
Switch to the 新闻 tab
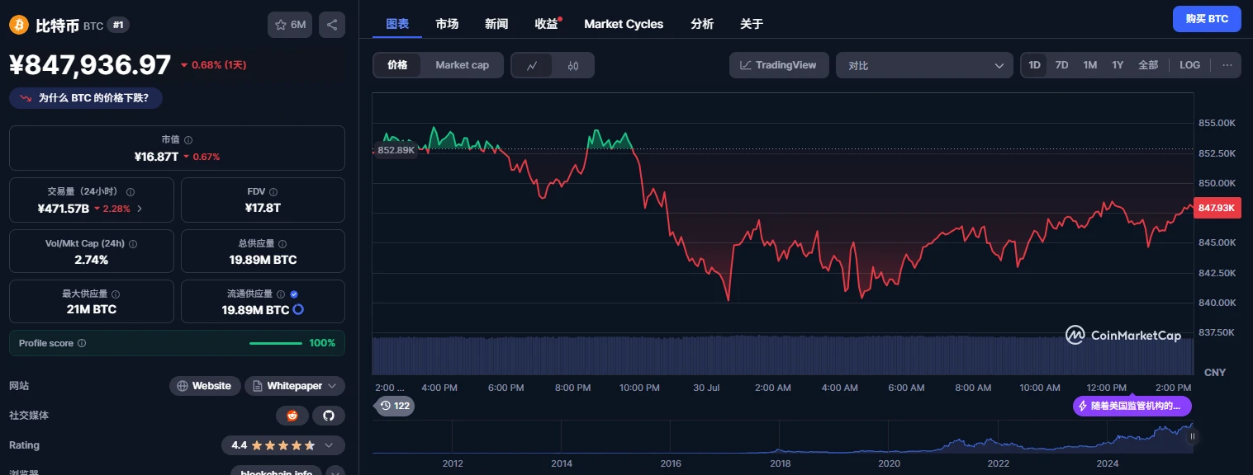click(496, 24)
